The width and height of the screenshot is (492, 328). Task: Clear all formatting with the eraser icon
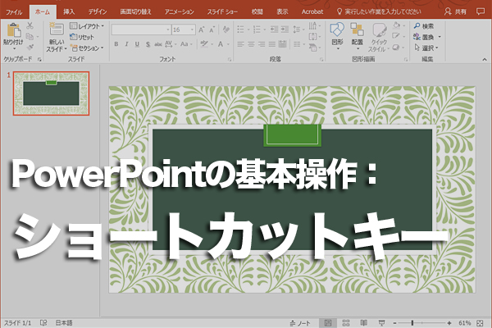(225, 30)
